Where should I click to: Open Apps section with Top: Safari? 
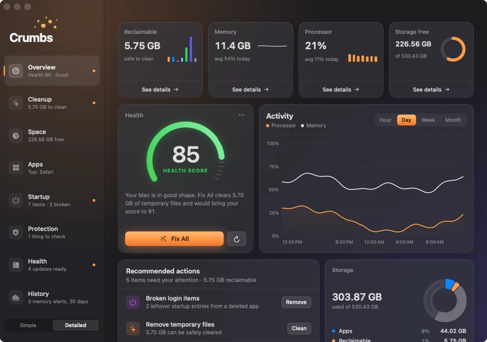tap(52, 168)
